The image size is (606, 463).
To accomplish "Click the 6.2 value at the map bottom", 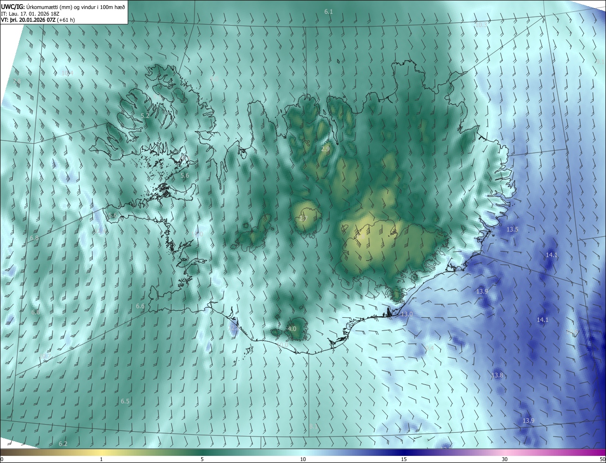I will coord(63,444).
